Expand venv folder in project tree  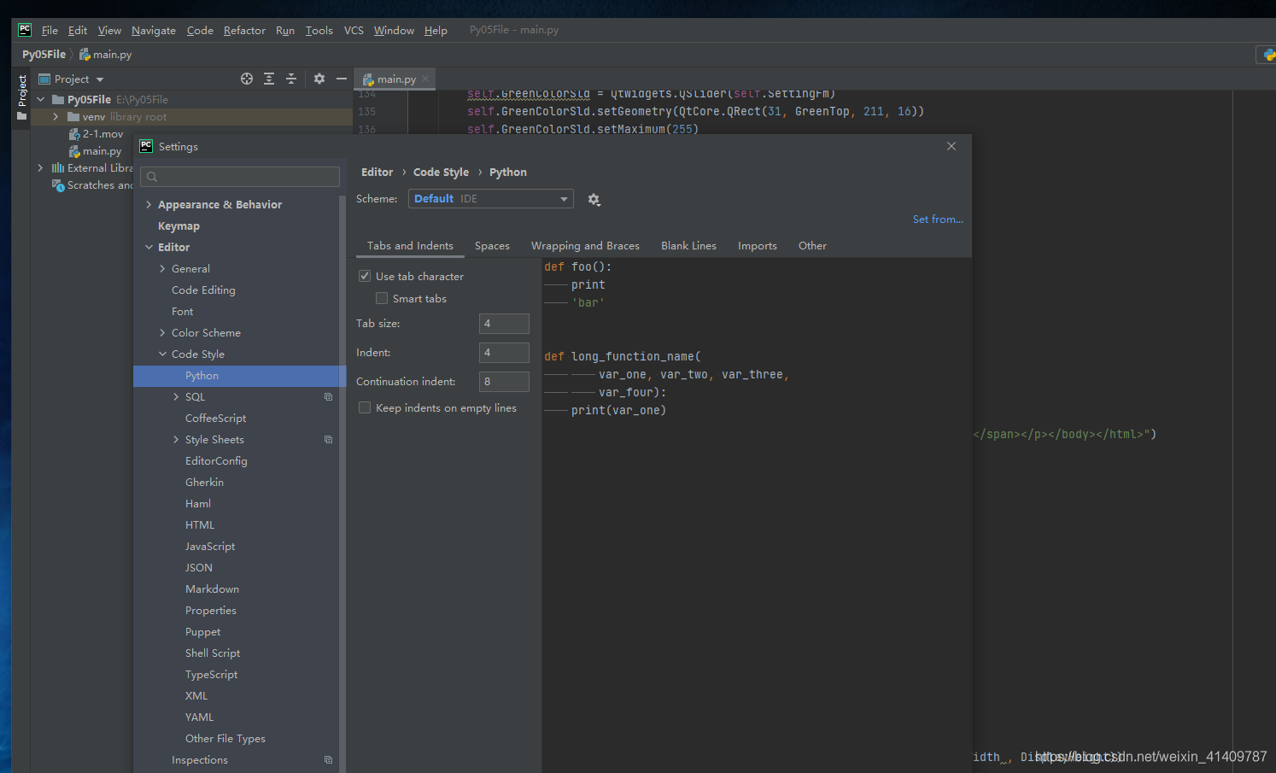click(x=56, y=116)
